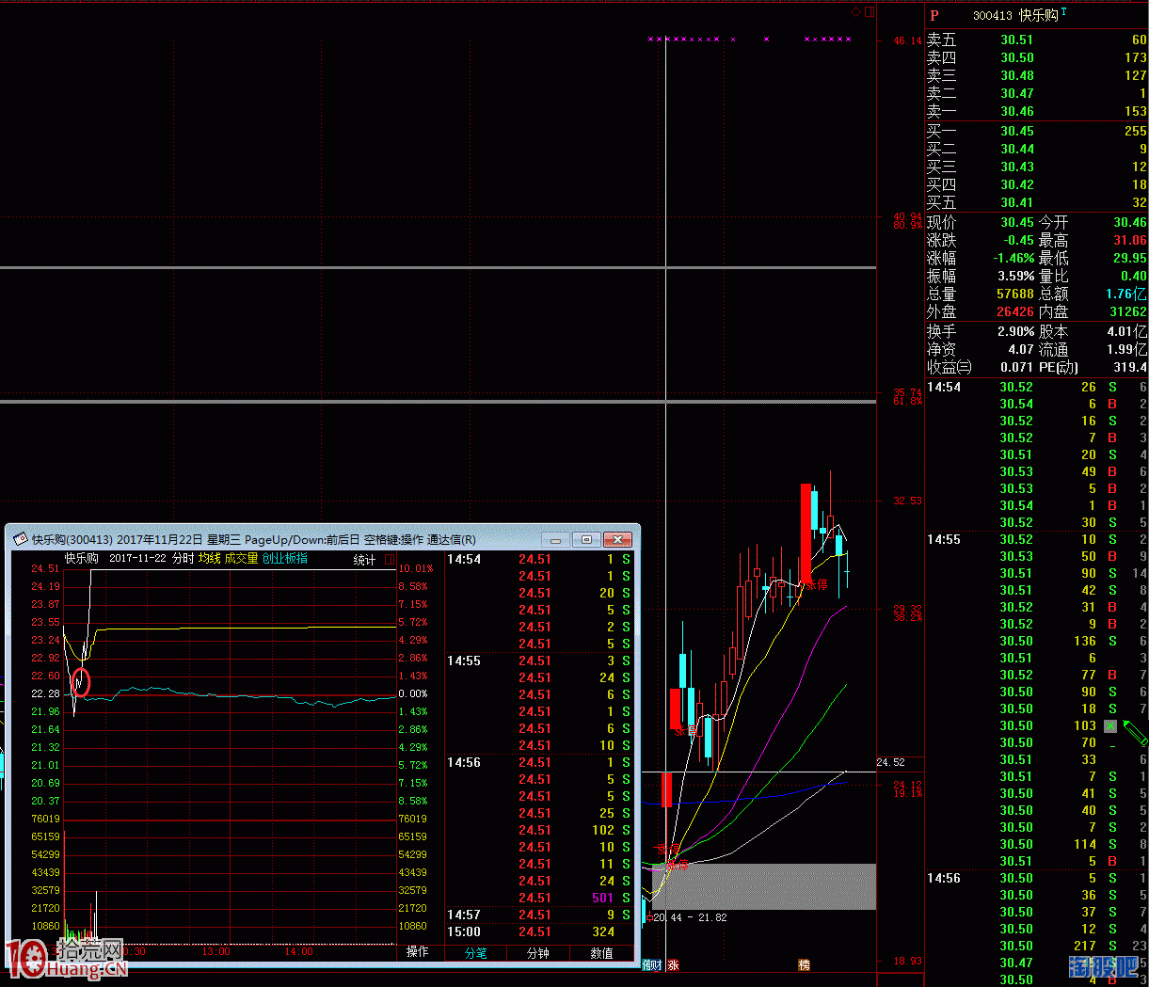This screenshot has height=987, width=1149.
Task: Click the 快乐购 popup window title icon
Action: (x=21, y=539)
